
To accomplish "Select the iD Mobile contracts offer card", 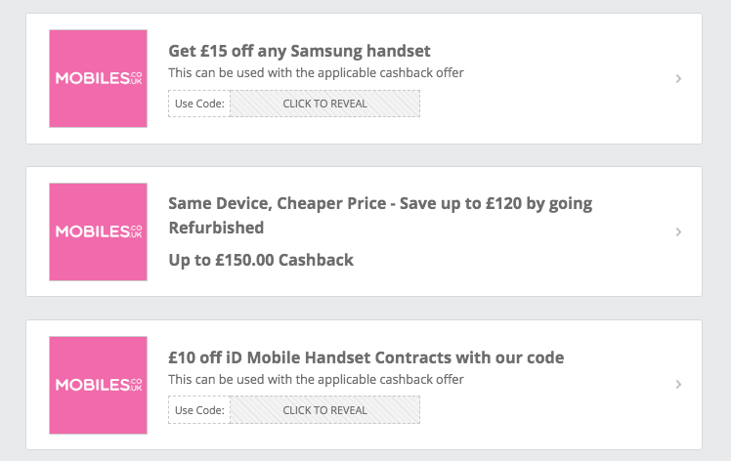I will [x=365, y=385].
